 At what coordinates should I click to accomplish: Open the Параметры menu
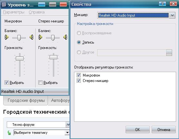(14, 12)
